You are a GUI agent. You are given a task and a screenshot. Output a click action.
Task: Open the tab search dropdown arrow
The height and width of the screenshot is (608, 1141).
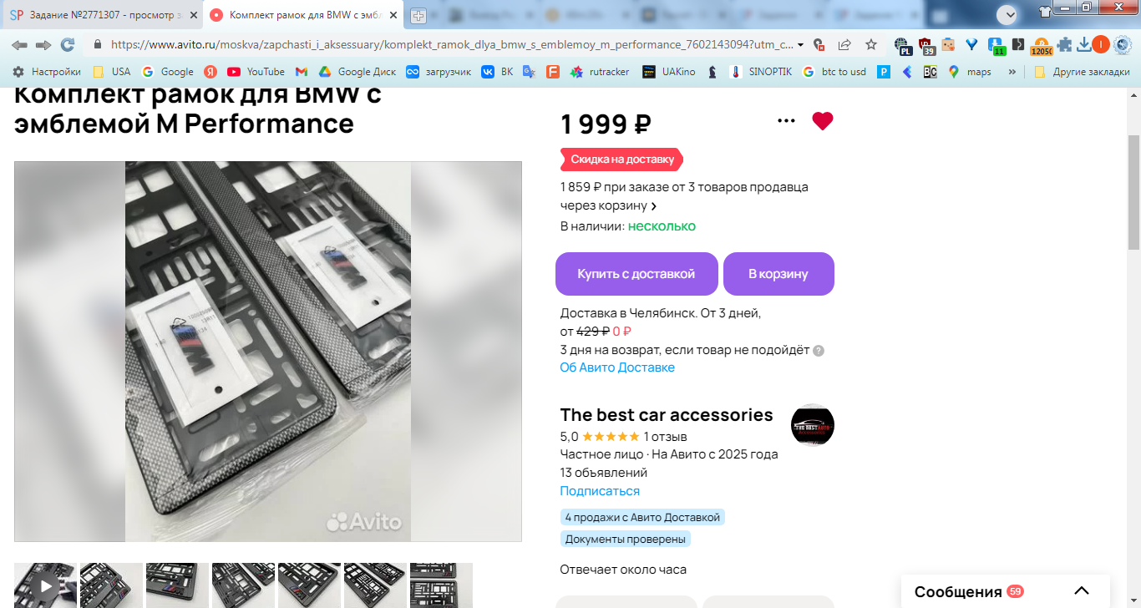point(1007,15)
